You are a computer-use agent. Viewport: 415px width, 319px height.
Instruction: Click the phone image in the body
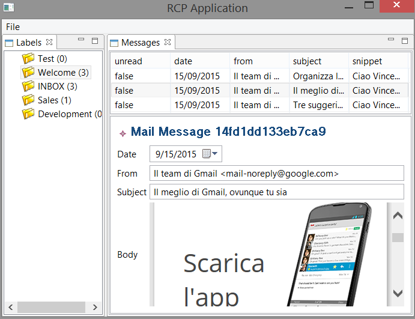[329, 254]
